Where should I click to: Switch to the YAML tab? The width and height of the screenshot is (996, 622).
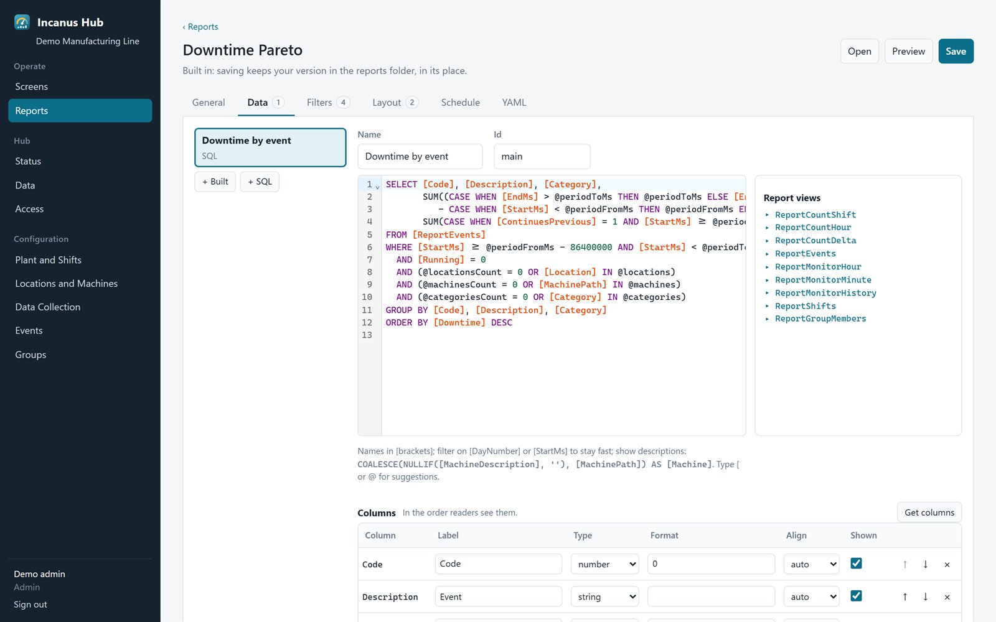click(514, 103)
